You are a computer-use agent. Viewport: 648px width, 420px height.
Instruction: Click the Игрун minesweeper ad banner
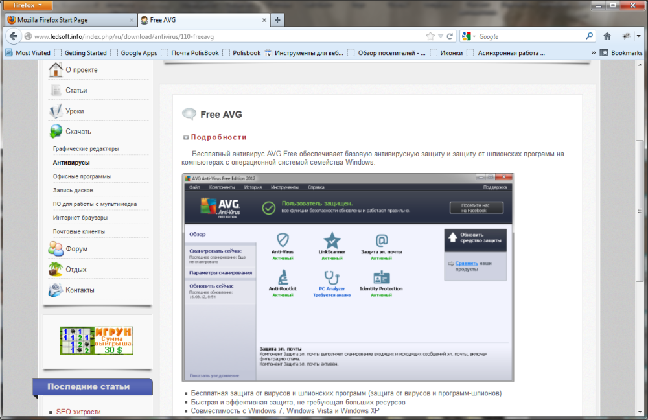(97, 340)
